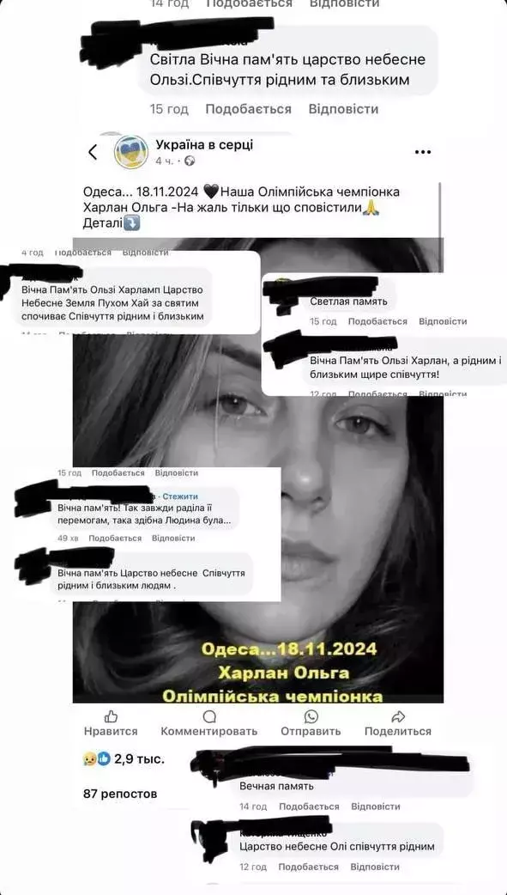The image size is (507, 895).
Task: Click Стежити next to the commenter name
Action: [180, 496]
